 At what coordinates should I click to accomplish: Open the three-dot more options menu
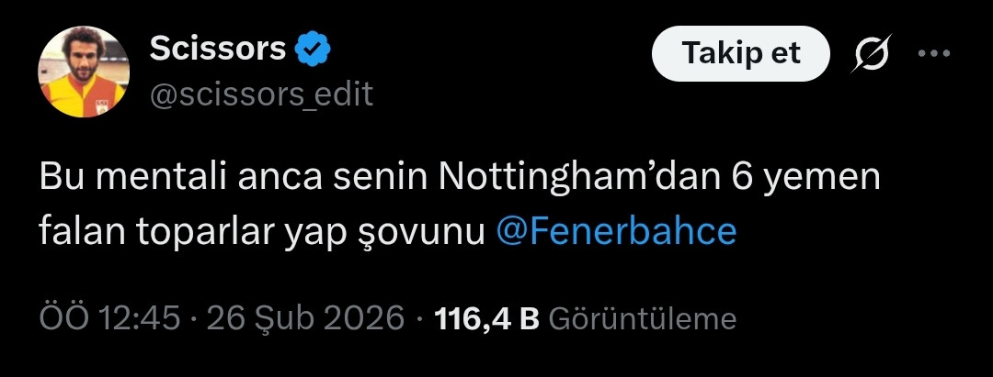(x=934, y=53)
